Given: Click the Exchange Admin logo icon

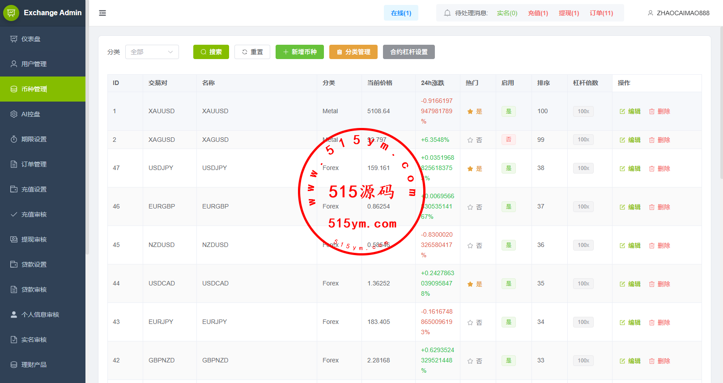Looking at the screenshot, I should [x=11, y=13].
